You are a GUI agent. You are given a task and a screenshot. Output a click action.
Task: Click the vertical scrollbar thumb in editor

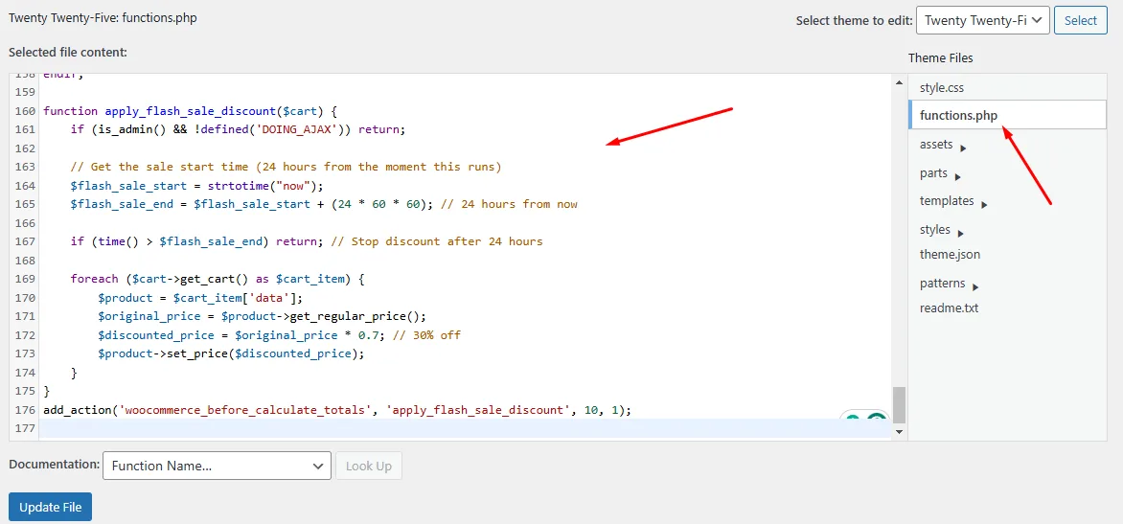tap(900, 405)
